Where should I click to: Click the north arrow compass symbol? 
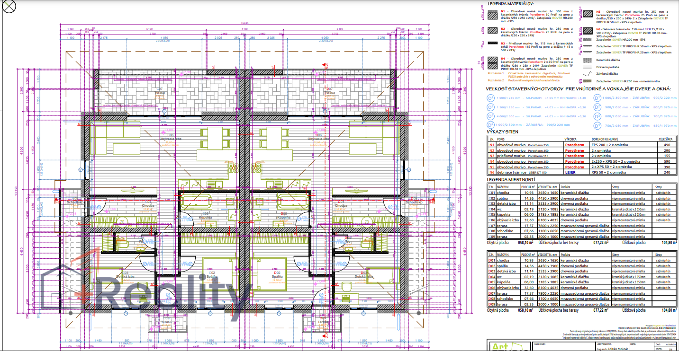(9, 6)
